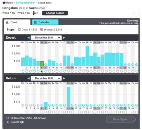Screen dimensions: 142x130
Task: Click the Chart bar icon on tab
Action: point(7,22)
